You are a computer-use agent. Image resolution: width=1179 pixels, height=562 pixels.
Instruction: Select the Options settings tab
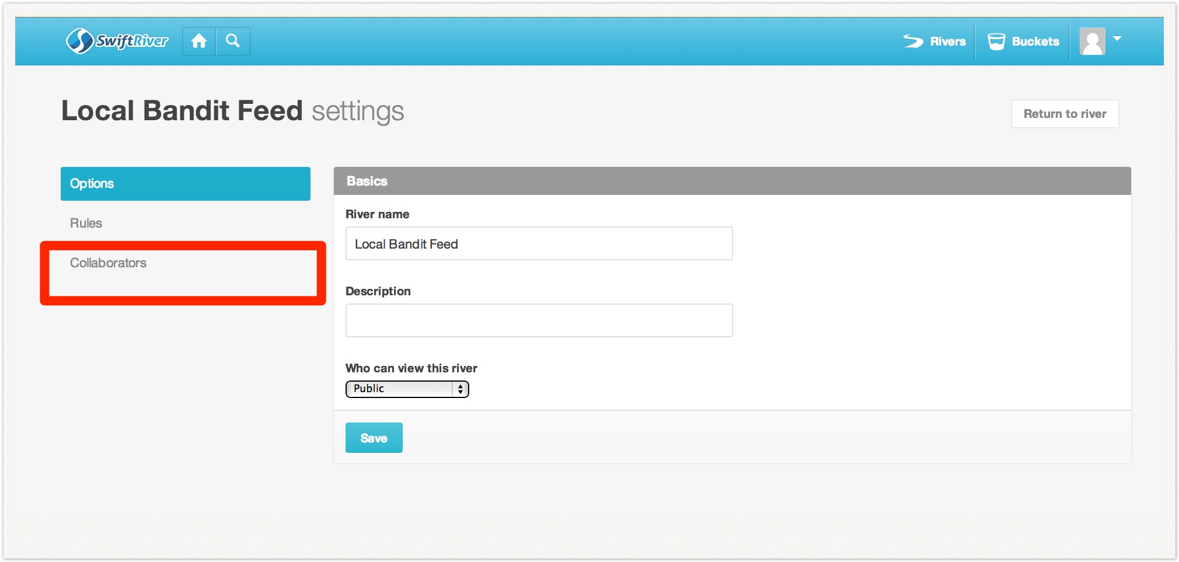pos(185,184)
